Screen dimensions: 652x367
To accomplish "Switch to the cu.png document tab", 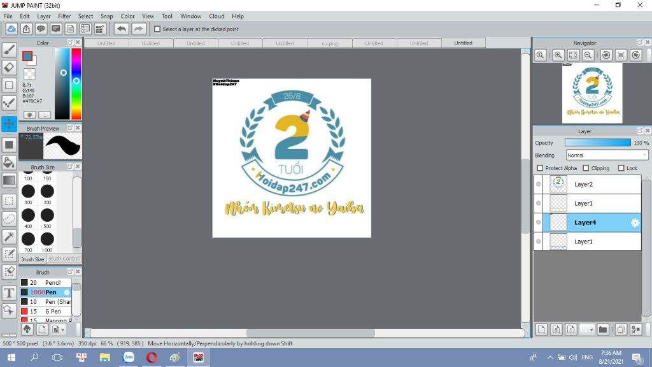I will coord(330,43).
